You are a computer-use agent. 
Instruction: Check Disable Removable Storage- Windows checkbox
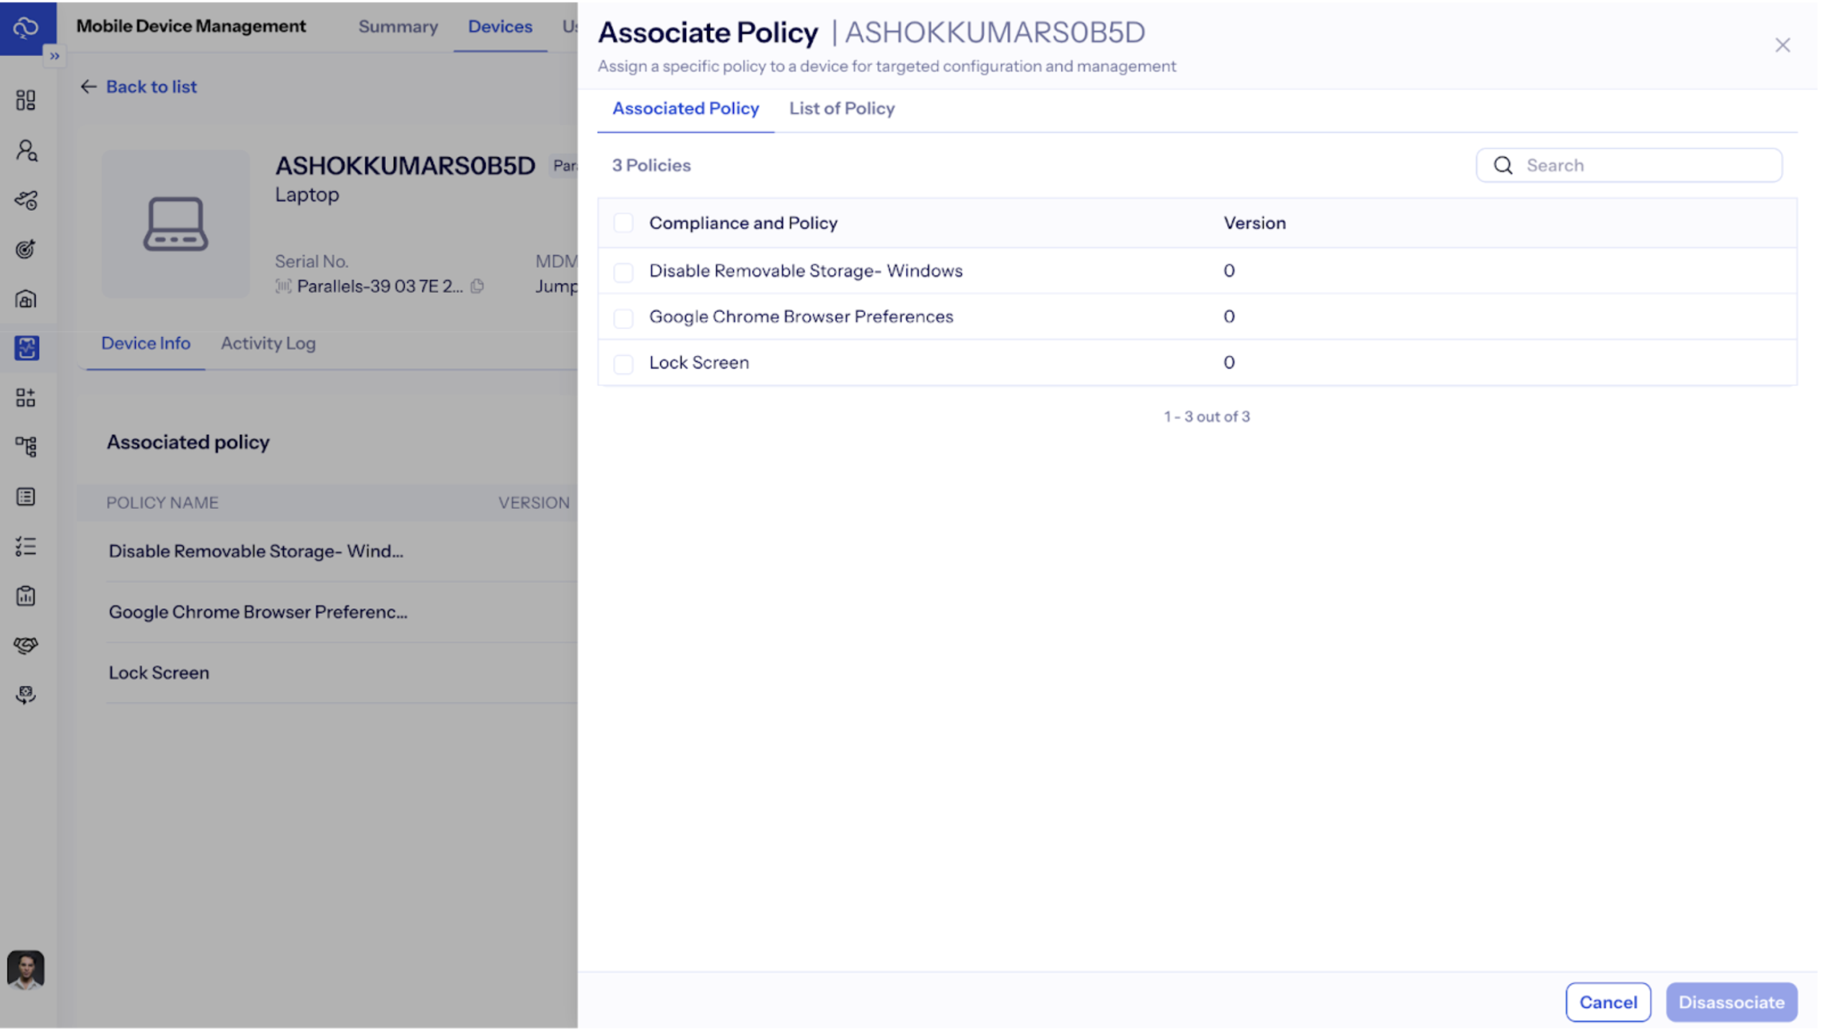point(623,272)
